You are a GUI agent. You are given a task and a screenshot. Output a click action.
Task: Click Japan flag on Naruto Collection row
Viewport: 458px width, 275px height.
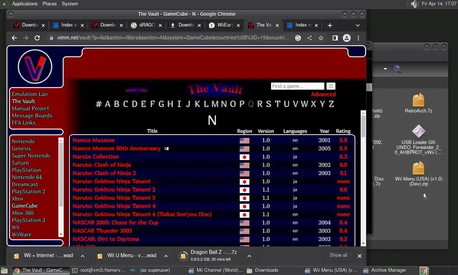click(x=244, y=157)
